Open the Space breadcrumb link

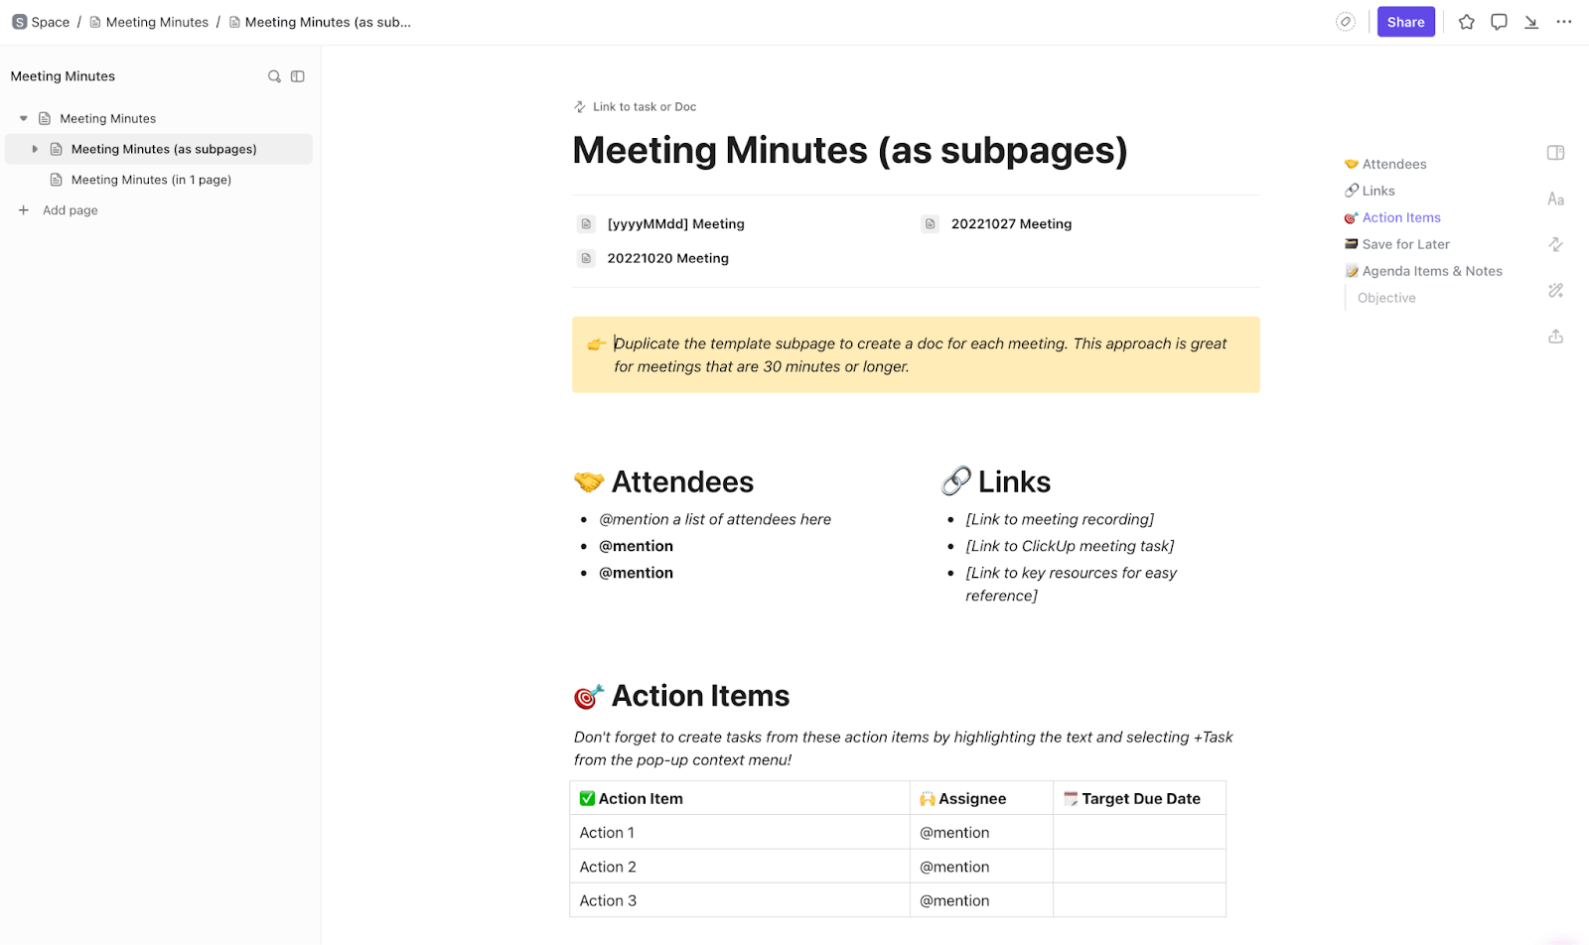click(51, 22)
